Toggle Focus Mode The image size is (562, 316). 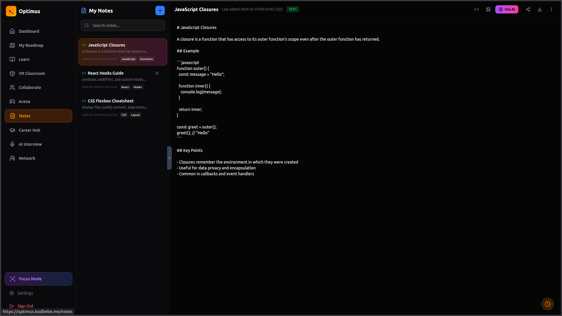click(x=38, y=279)
